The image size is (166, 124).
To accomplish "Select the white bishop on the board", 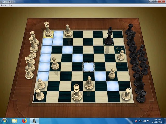I will (55, 63).
